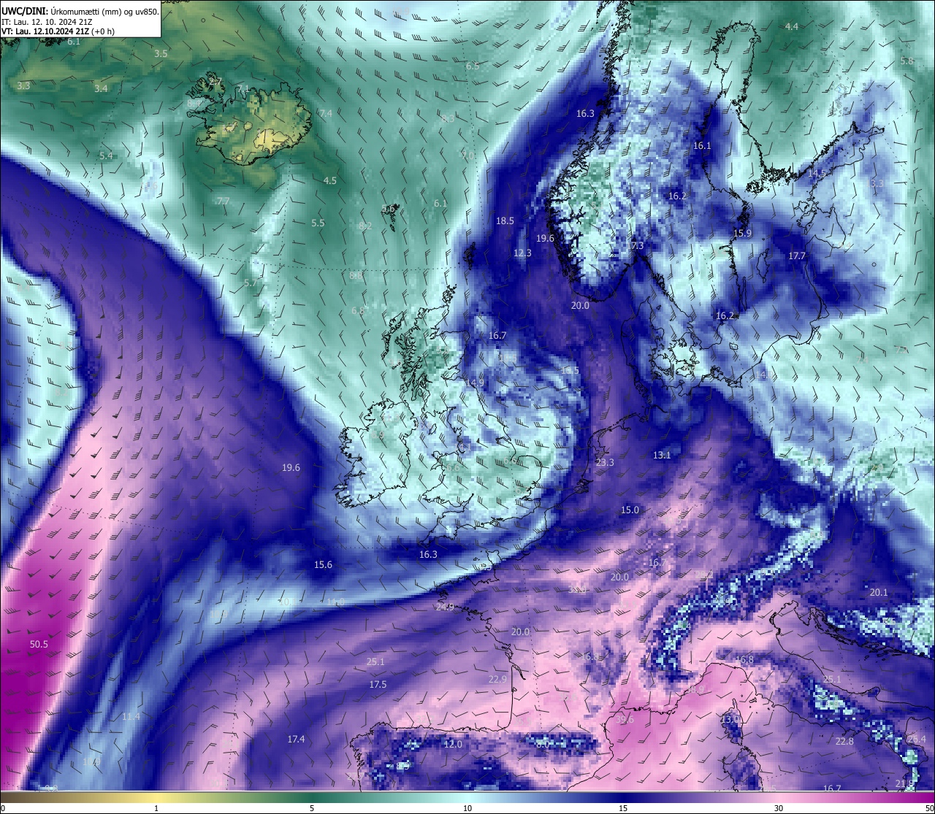Screen dimensions: 935x814
Task: Click the 3.3 value at top left
Action: pyautogui.click(x=23, y=85)
